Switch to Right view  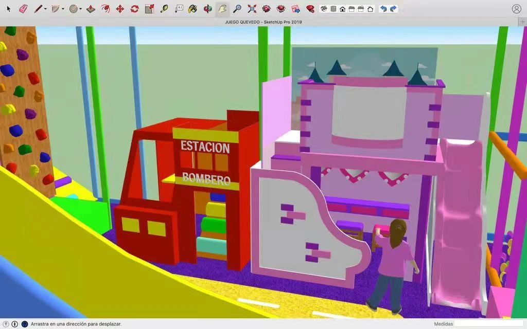(352, 9)
